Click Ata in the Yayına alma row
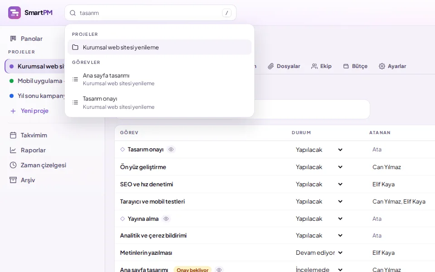 [x=377, y=219]
